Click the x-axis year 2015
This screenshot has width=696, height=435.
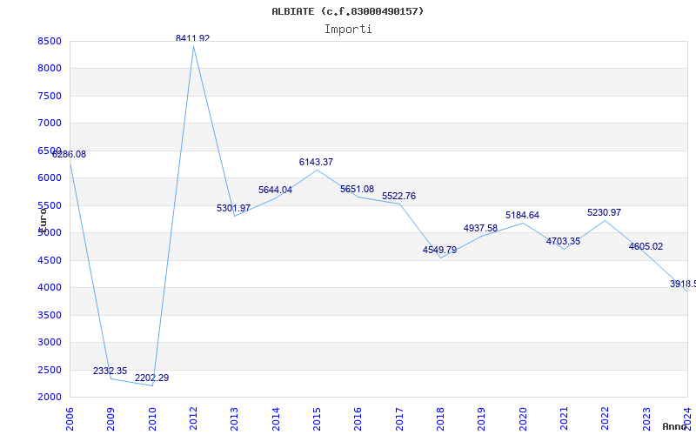pyautogui.click(x=317, y=419)
